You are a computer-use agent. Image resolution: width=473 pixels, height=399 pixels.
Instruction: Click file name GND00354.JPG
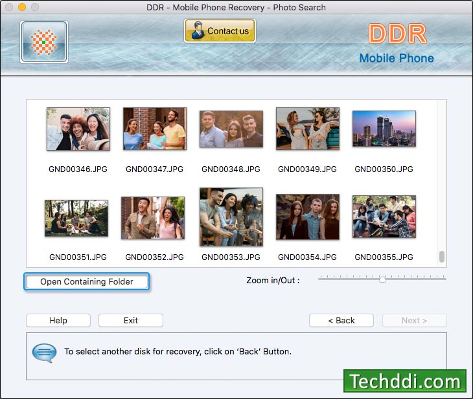307,257
